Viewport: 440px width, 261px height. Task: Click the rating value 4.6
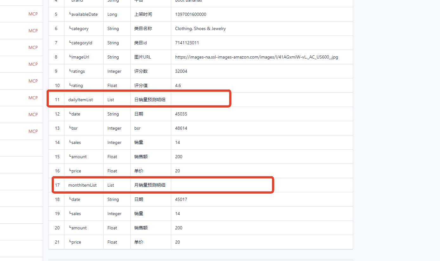pos(178,85)
